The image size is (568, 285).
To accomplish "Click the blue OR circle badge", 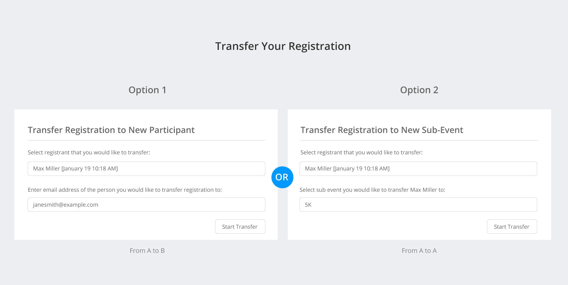I will [x=282, y=177].
